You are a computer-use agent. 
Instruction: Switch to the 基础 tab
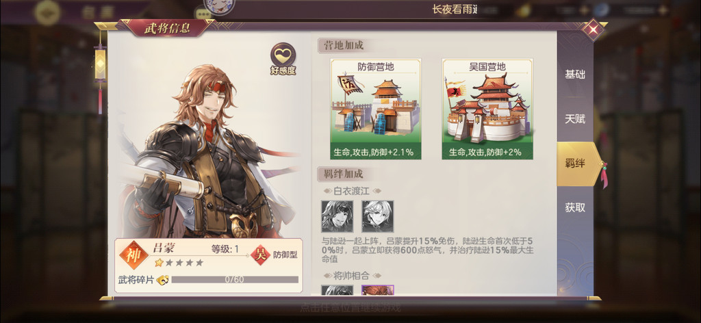(575, 75)
